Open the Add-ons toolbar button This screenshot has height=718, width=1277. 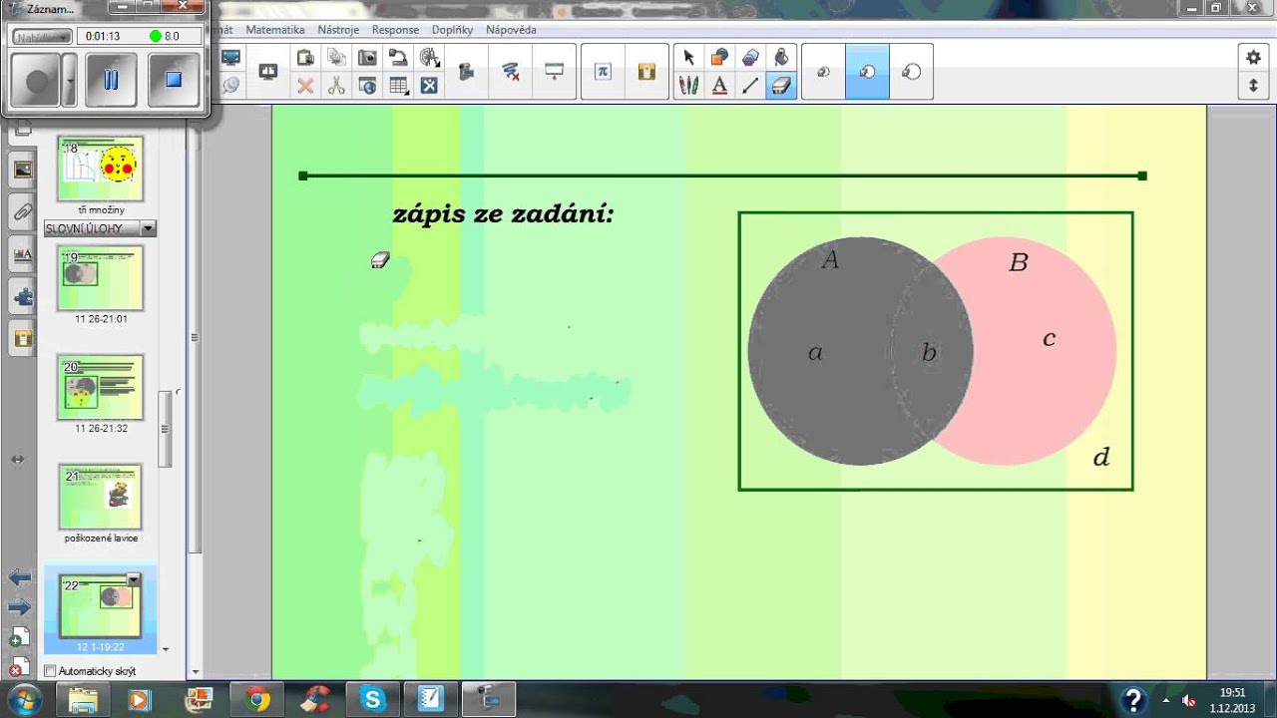click(646, 72)
